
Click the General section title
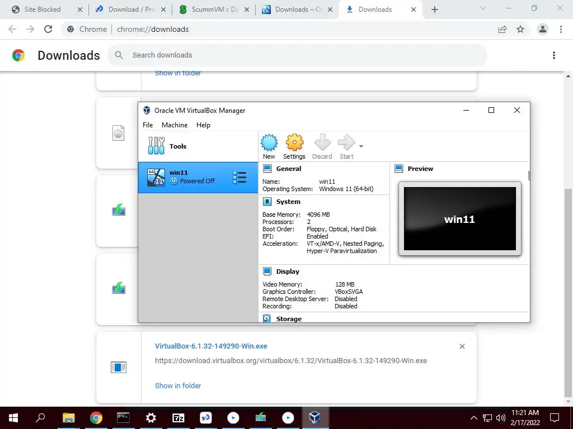(289, 169)
